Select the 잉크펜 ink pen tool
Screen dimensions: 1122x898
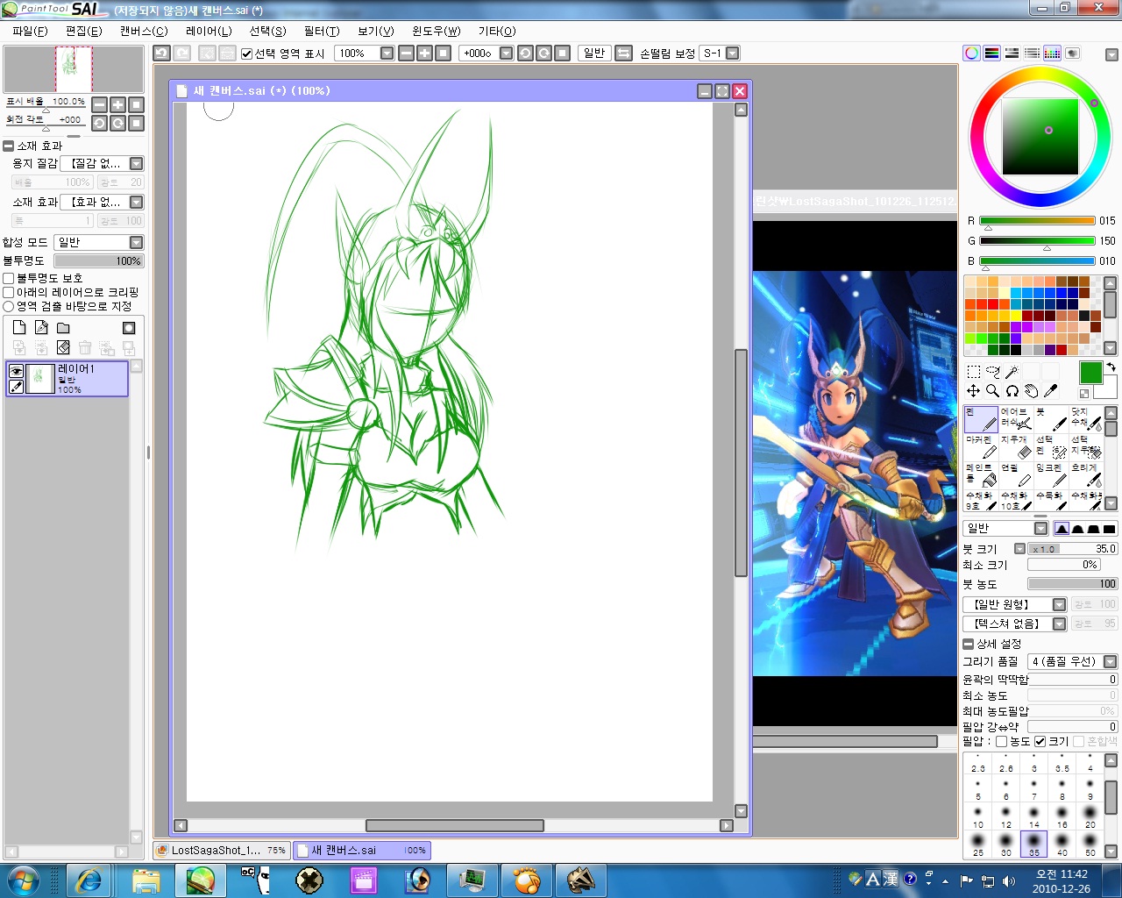1051,475
